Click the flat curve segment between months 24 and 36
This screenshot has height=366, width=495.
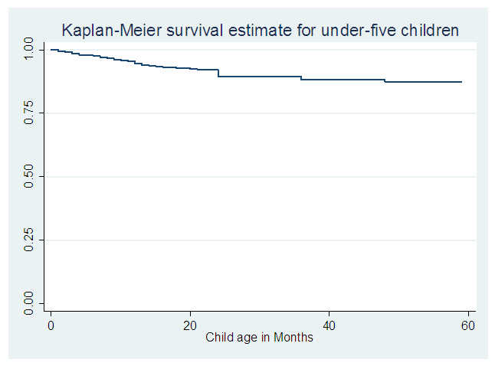pos(260,76)
